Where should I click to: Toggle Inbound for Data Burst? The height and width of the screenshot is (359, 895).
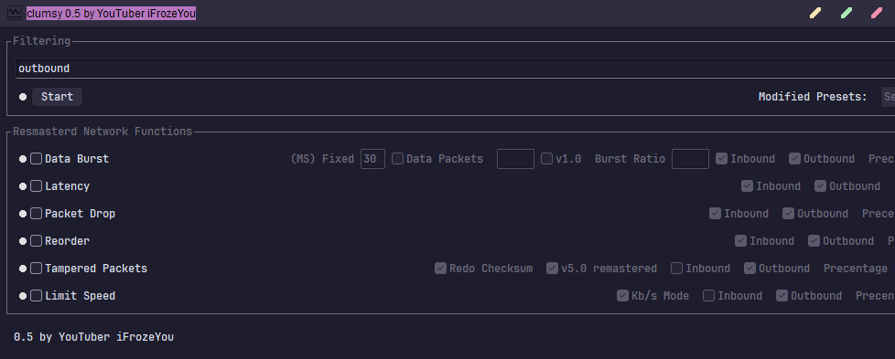(x=721, y=159)
